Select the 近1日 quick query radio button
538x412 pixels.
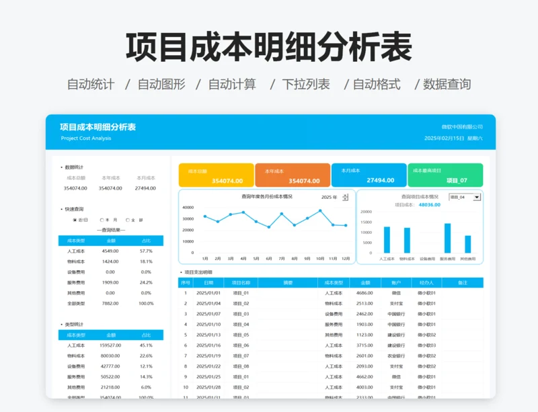click(x=75, y=220)
